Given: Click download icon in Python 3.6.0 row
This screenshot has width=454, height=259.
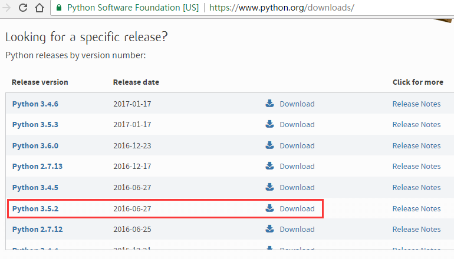Looking at the screenshot, I should (x=269, y=145).
